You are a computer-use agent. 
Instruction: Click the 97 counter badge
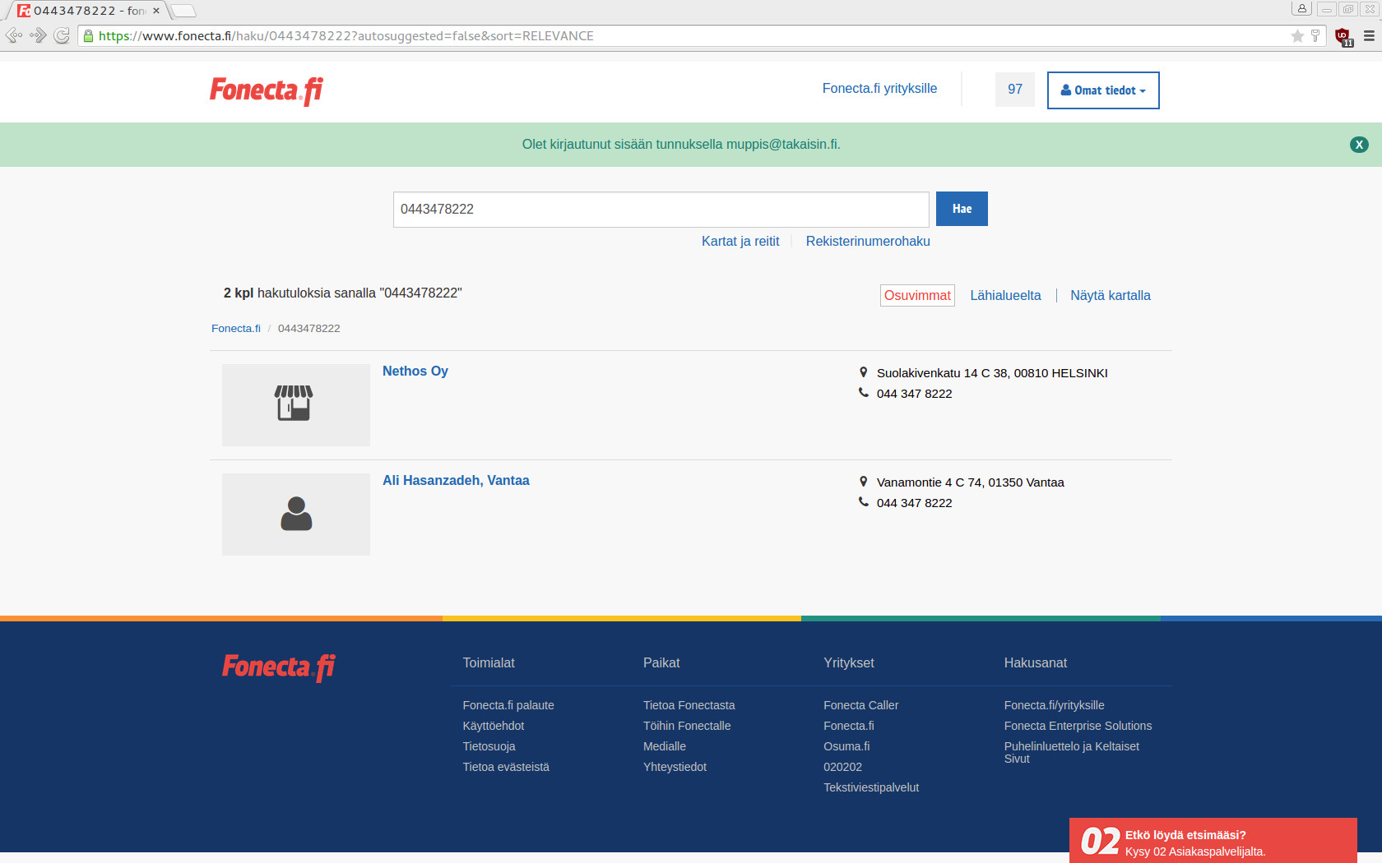(x=1015, y=90)
